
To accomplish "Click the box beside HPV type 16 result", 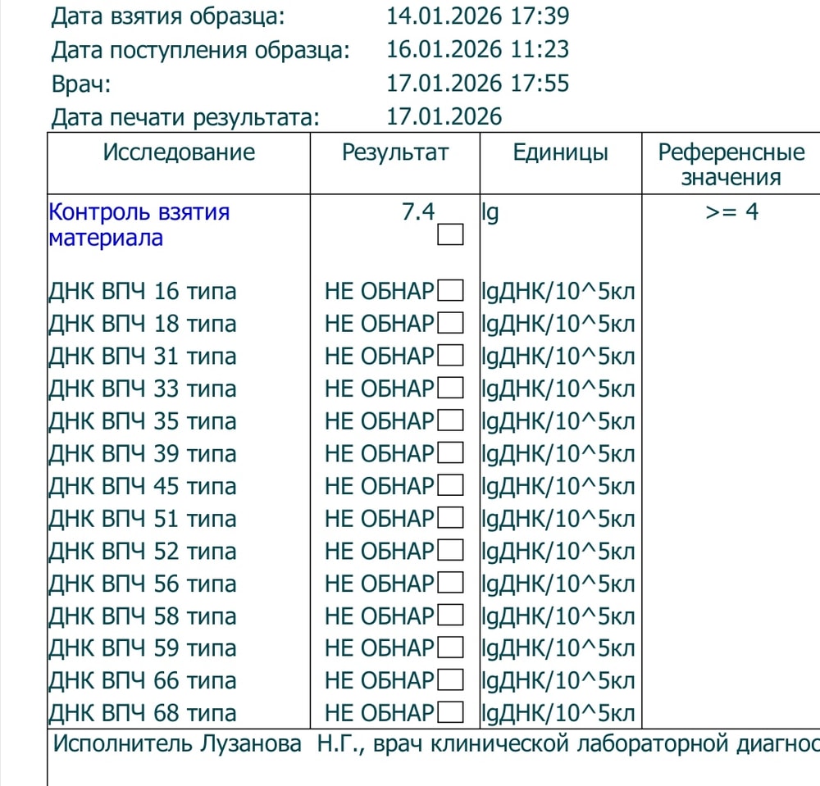I will pyautogui.click(x=450, y=291).
